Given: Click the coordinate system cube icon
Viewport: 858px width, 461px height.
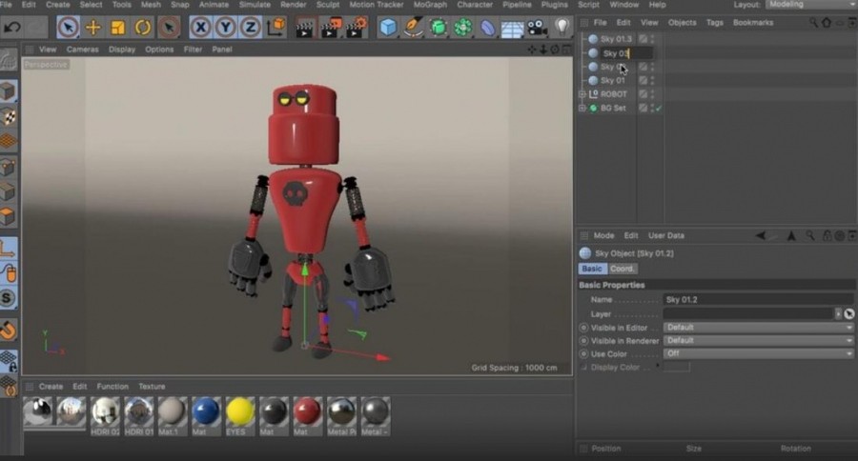Looking at the screenshot, I should pyautogui.click(x=276, y=27).
